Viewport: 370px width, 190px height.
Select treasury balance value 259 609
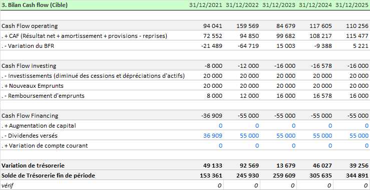coord(284,176)
